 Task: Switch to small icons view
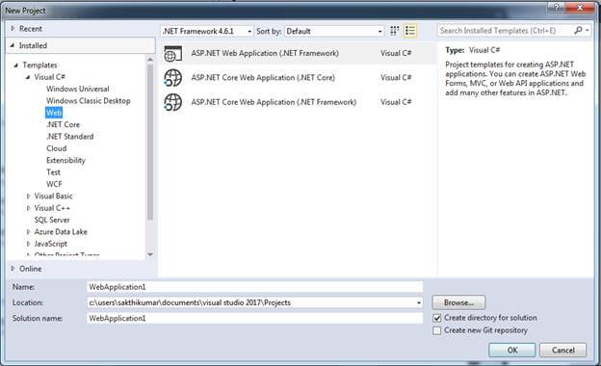395,31
